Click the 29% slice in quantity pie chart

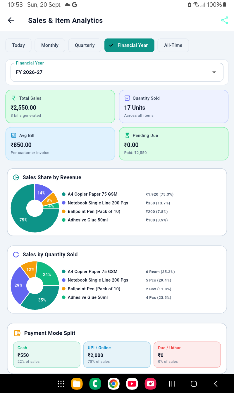pyautogui.click(x=18, y=285)
